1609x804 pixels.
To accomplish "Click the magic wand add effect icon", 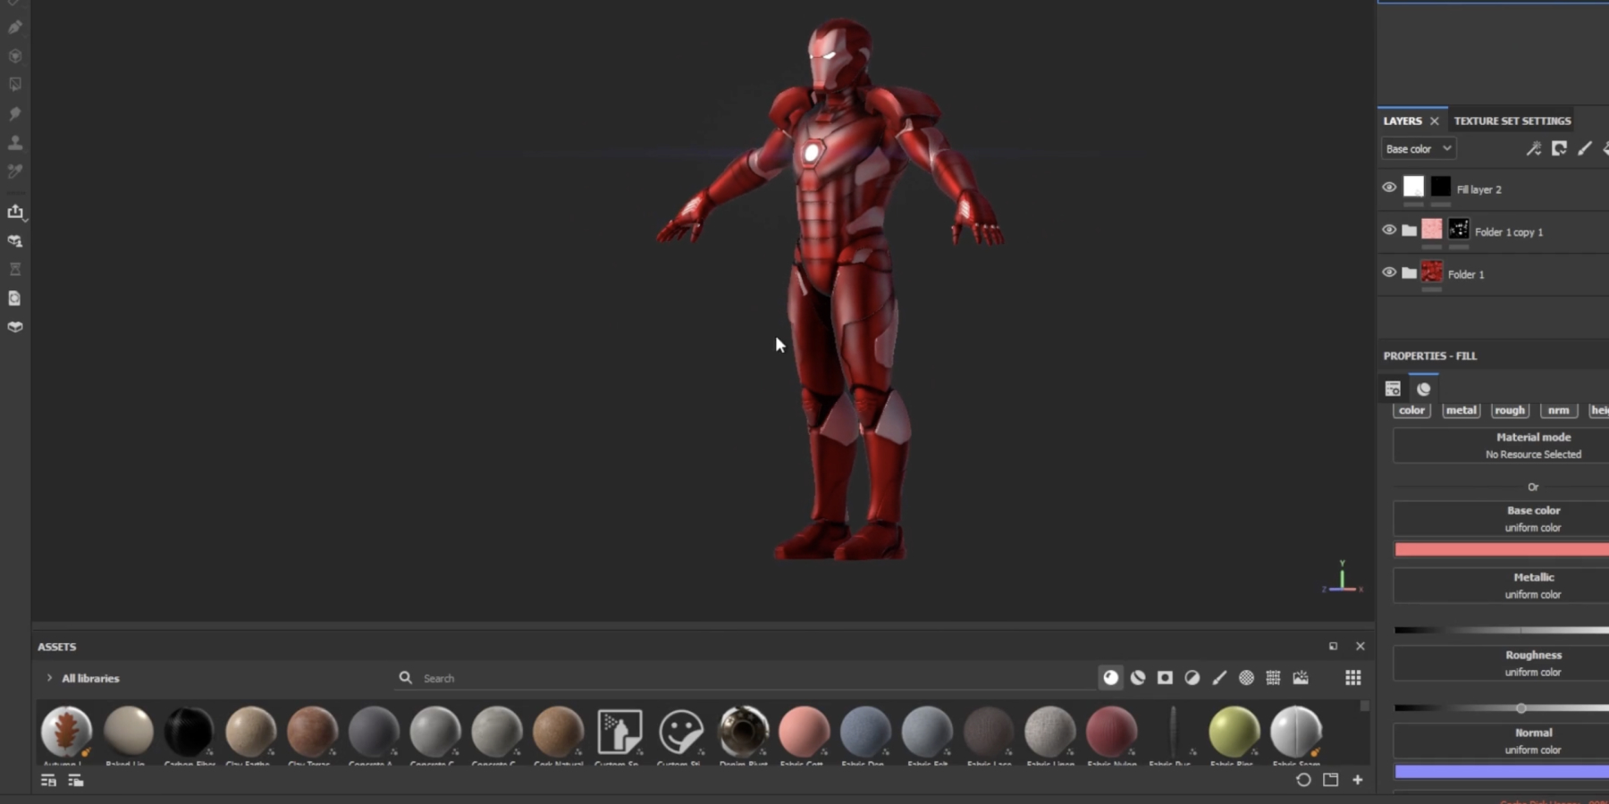I will click(x=1534, y=148).
